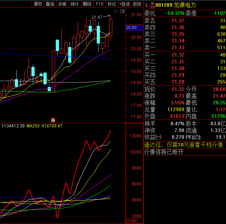Click the diamond icon above the chart
Image resolution: width=226 pixels, height=224 pixels.
[115, 11]
